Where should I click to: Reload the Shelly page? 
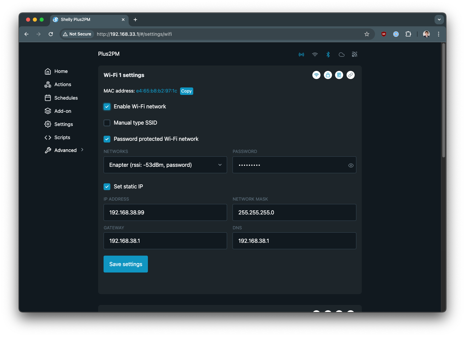pyautogui.click(x=51, y=34)
